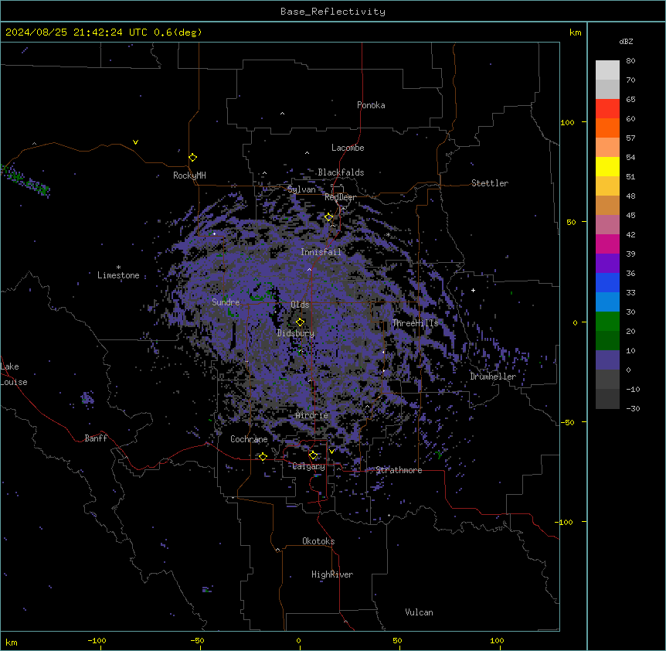Select the asterisk marker above Limestone

118,267
